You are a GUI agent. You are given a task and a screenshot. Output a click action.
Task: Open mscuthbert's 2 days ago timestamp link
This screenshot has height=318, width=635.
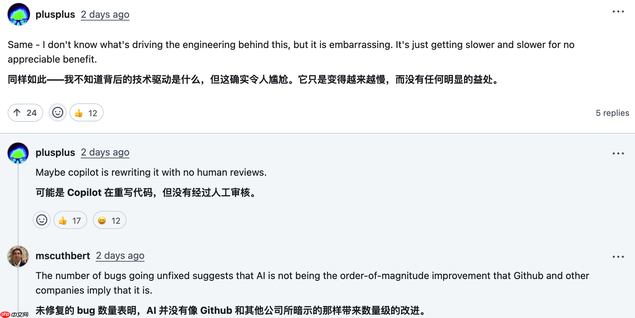pyautogui.click(x=120, y=256)
